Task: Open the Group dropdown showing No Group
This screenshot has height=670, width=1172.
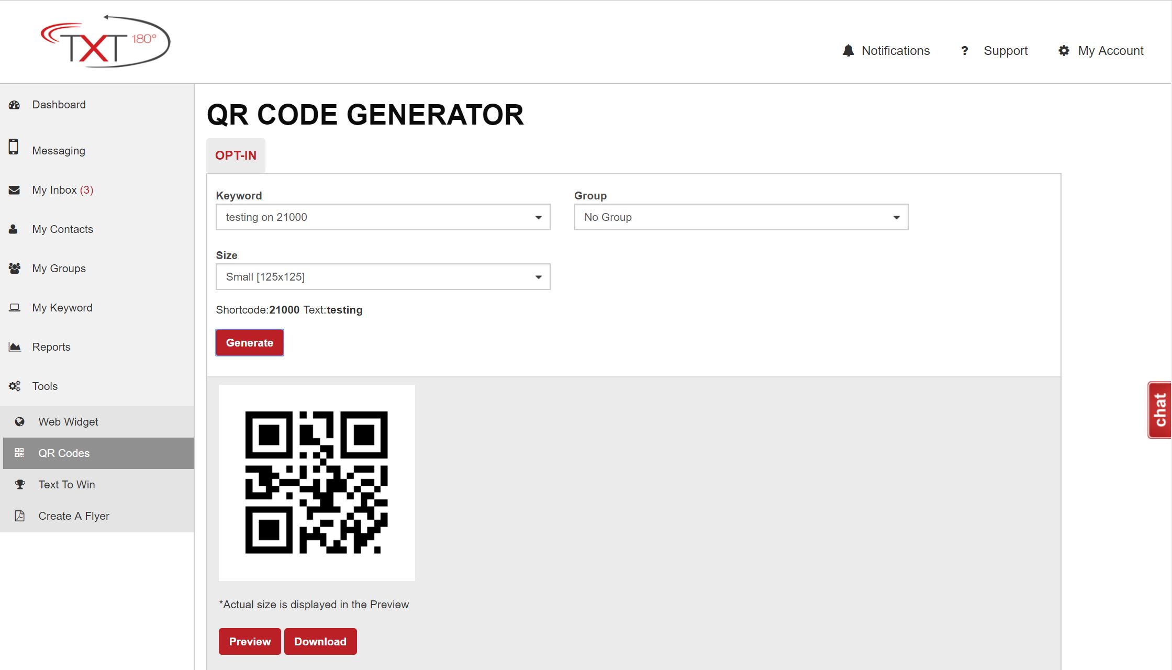Action: coord(741,217)
